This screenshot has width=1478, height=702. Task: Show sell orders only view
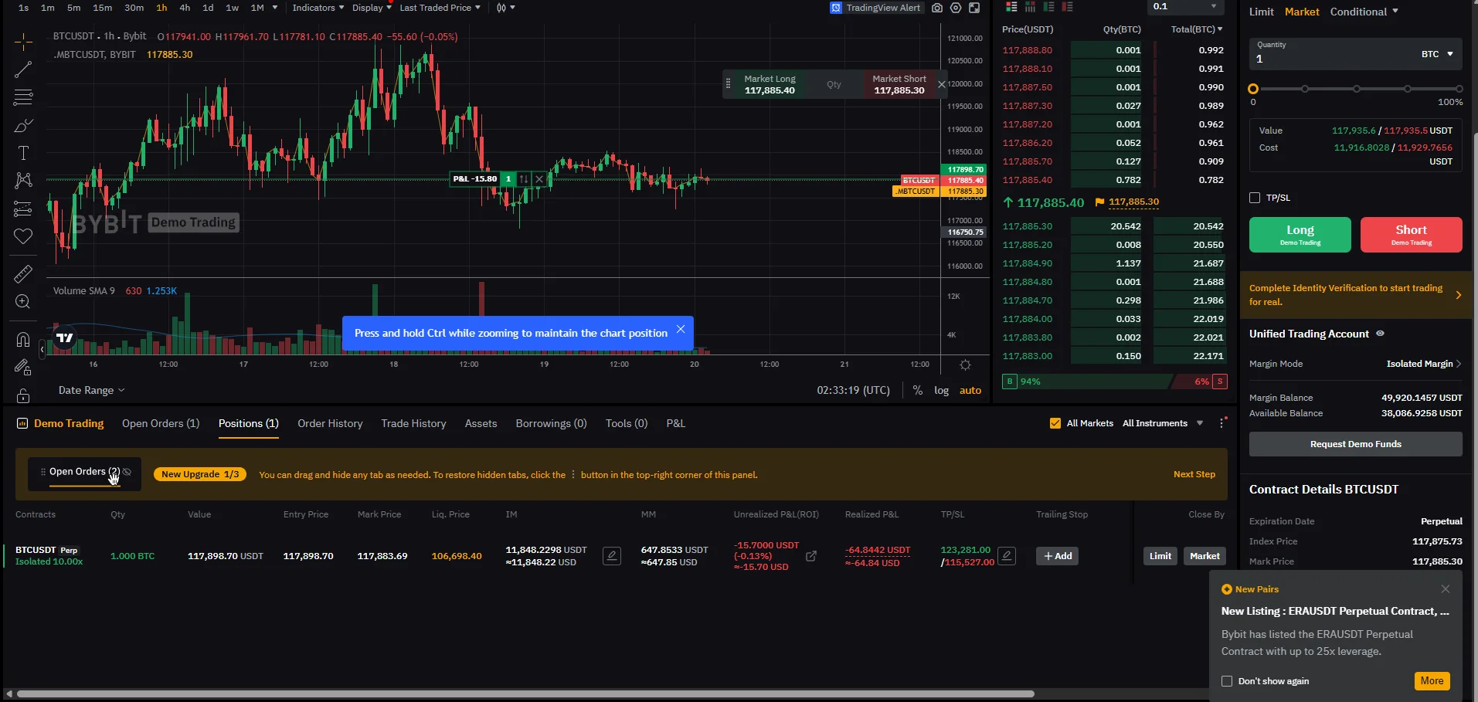point(1067,7)
